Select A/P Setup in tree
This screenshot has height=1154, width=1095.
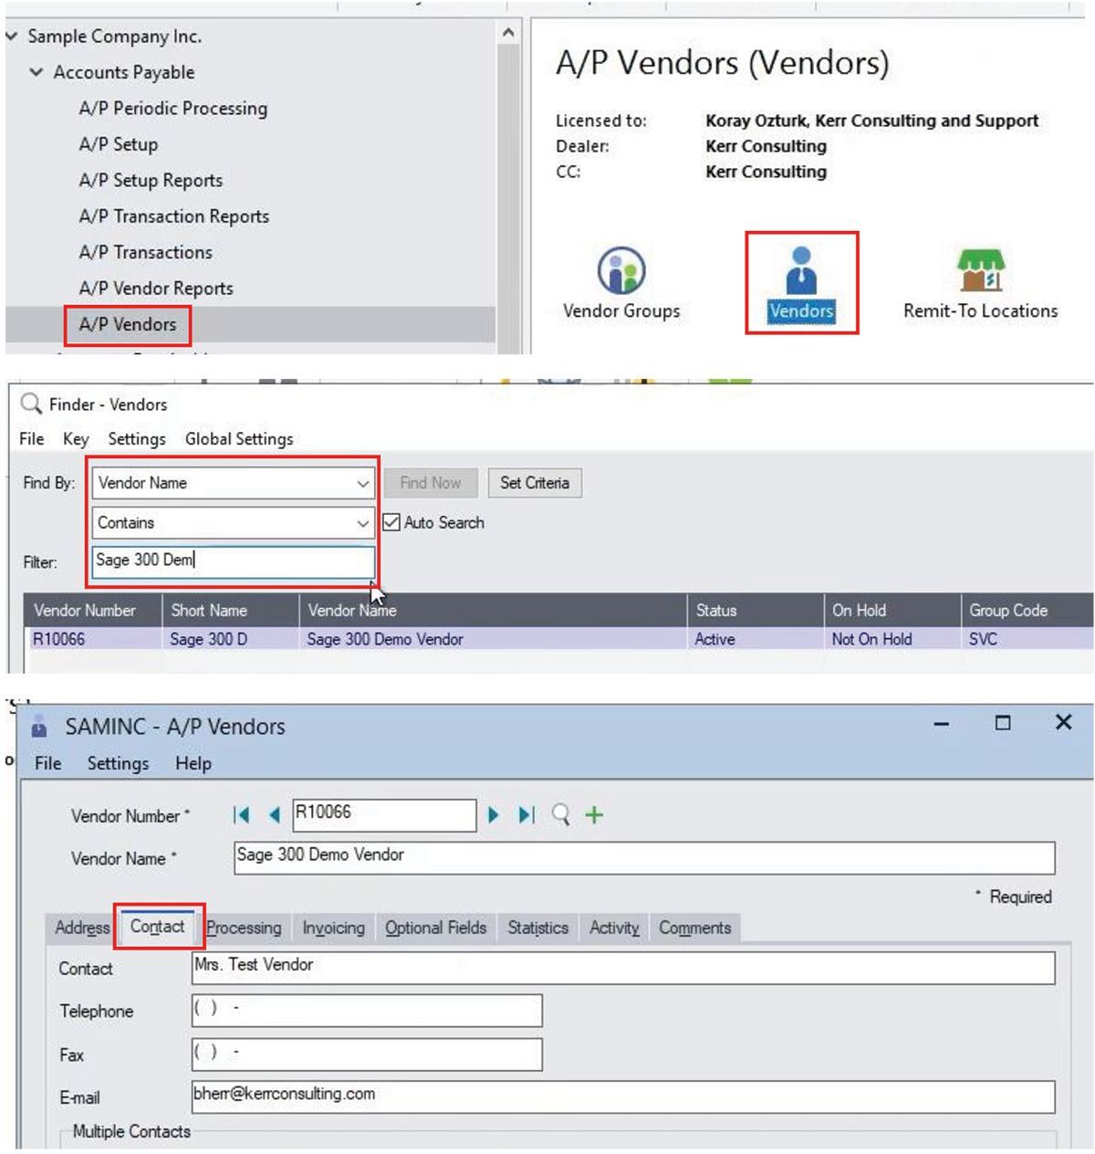pos(119,144)
